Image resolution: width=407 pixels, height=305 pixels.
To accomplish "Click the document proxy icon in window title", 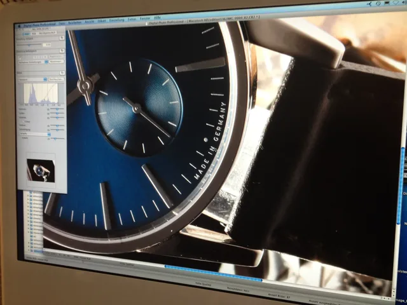I will pos(147,24).
